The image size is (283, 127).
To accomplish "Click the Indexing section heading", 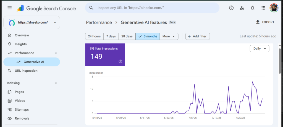I will coord(13,83).
